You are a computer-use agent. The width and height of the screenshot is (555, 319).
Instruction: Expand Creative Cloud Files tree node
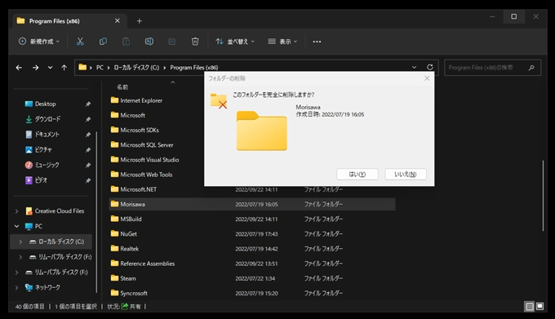coord(16,211)
